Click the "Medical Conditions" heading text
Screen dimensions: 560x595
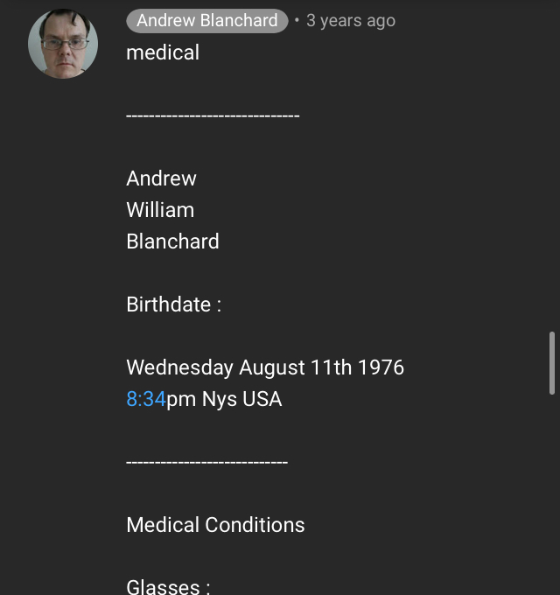[215, 525]
